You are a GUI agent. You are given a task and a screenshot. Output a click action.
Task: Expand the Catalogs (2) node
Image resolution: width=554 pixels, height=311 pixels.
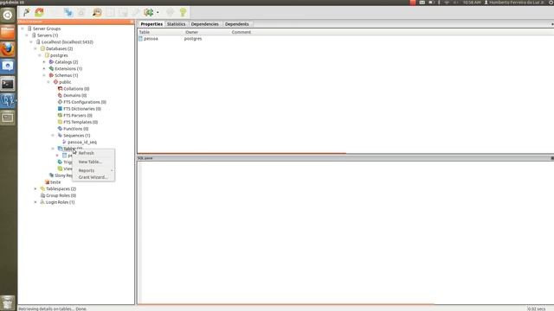44,62
